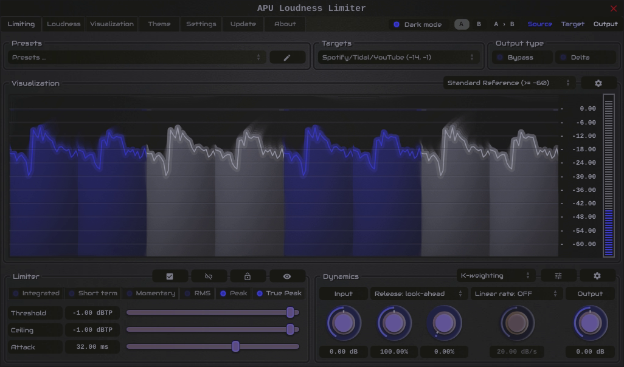Click the vertical level meter bar
The width and height of the screenshot is (624, 367).
click(x=608, y=176)
